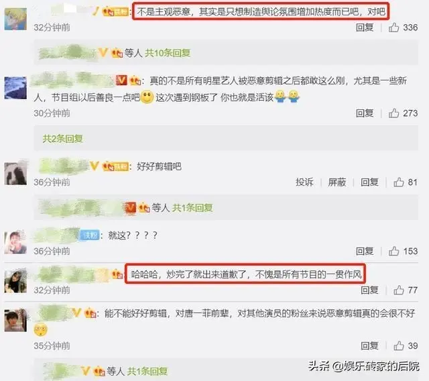The image size is (429, 381).
Task: Click '屏蔽' to block the comment
Action: (x=336, y=182)
